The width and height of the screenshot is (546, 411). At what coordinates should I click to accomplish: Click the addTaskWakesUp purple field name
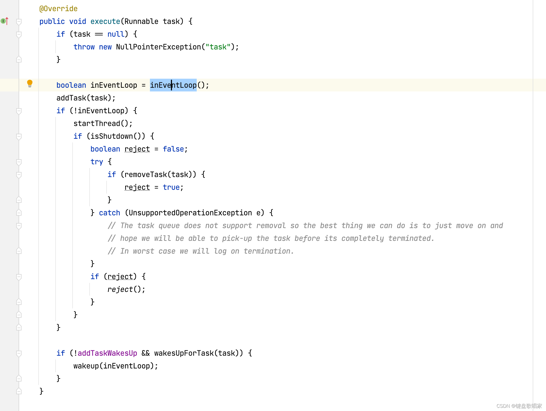tap(107, 353)
